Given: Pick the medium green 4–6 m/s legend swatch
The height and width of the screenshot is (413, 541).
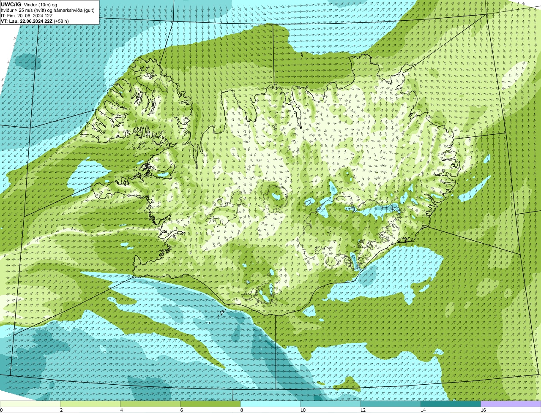Looking at the screenshot, I should point(150,404).
